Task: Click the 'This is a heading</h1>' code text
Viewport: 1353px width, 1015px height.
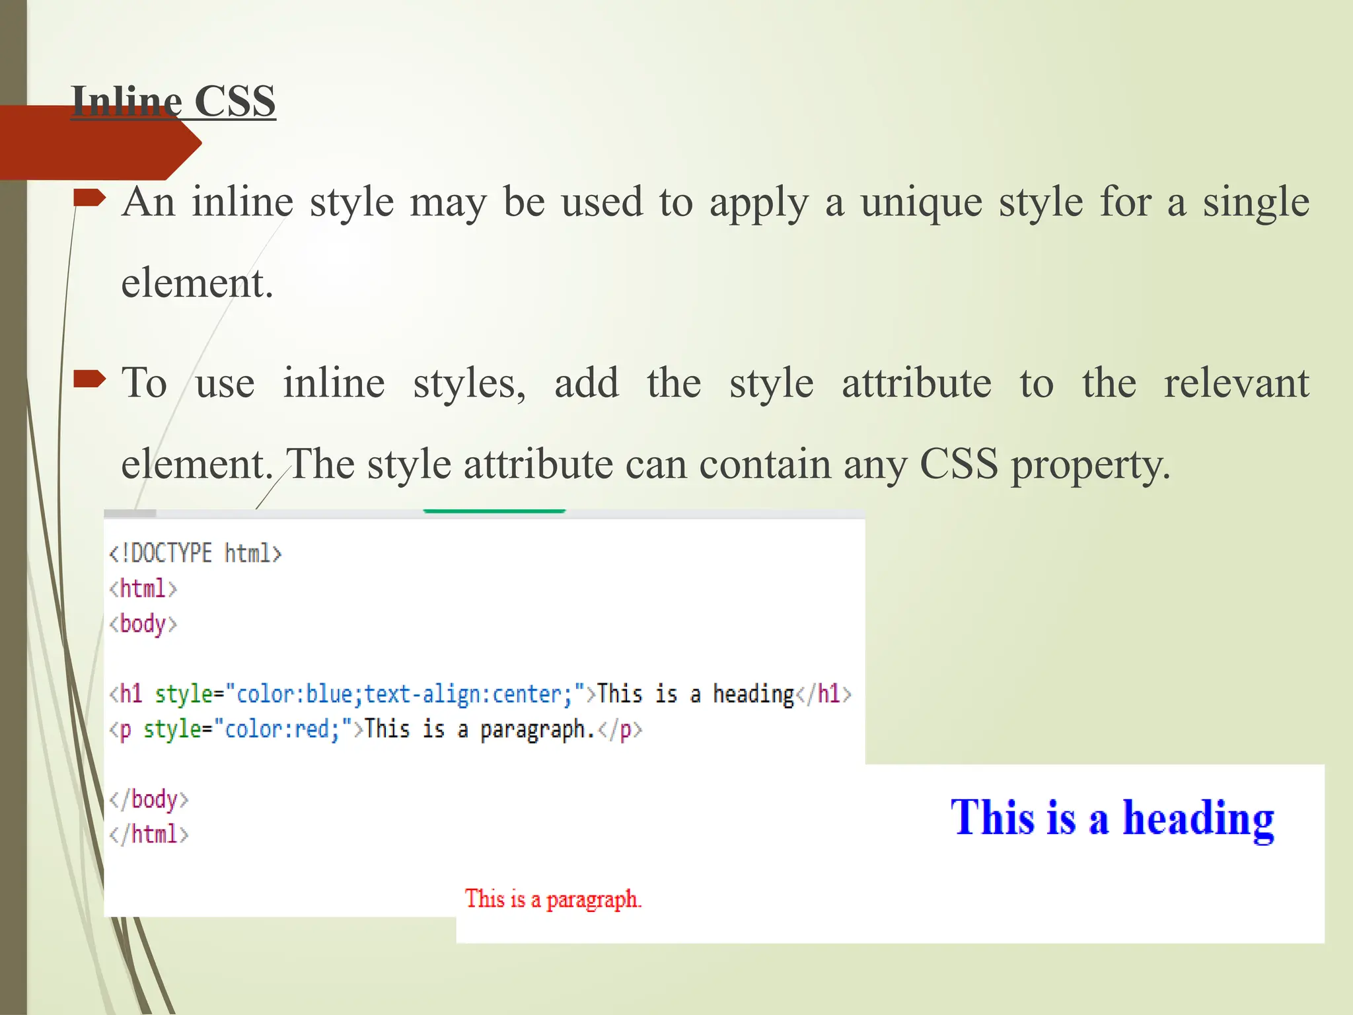Action: coord(725,694)
